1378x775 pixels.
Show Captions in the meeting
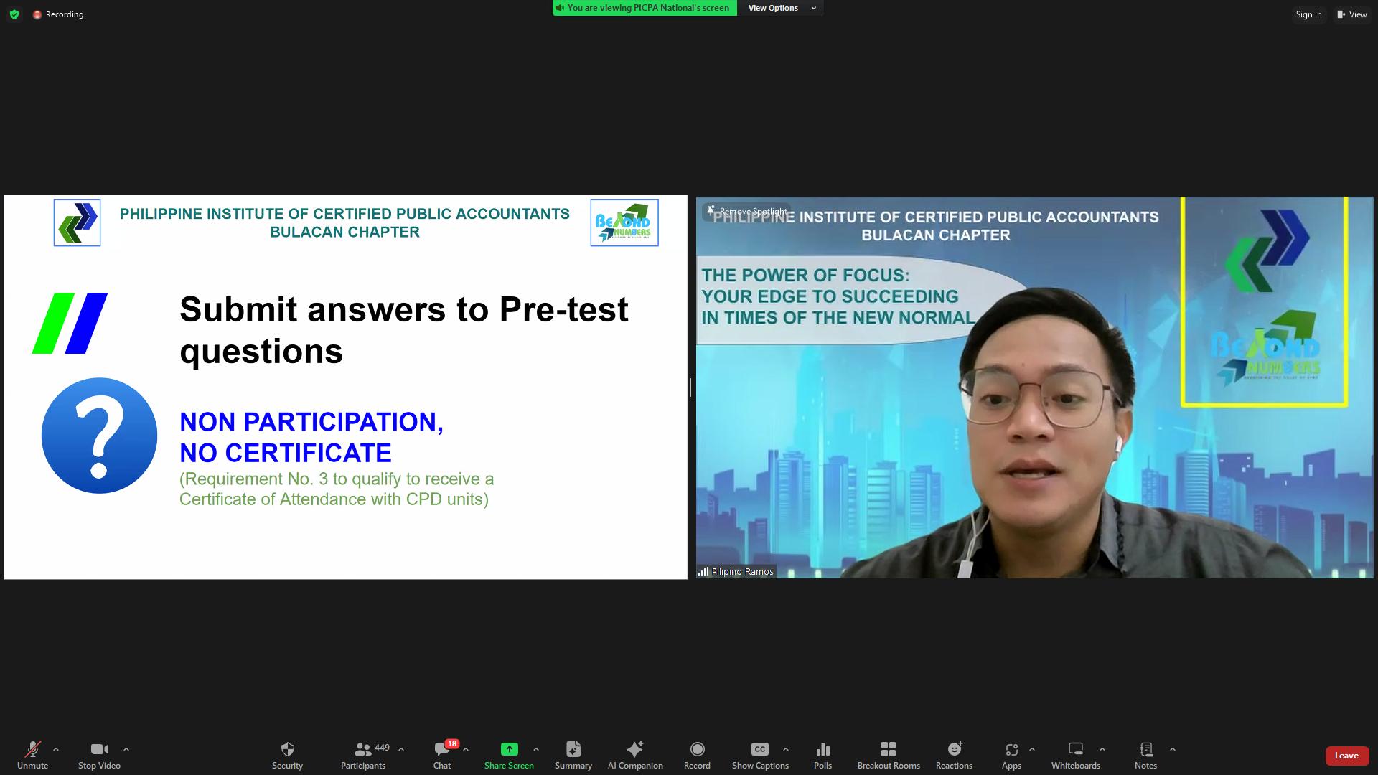760,756
